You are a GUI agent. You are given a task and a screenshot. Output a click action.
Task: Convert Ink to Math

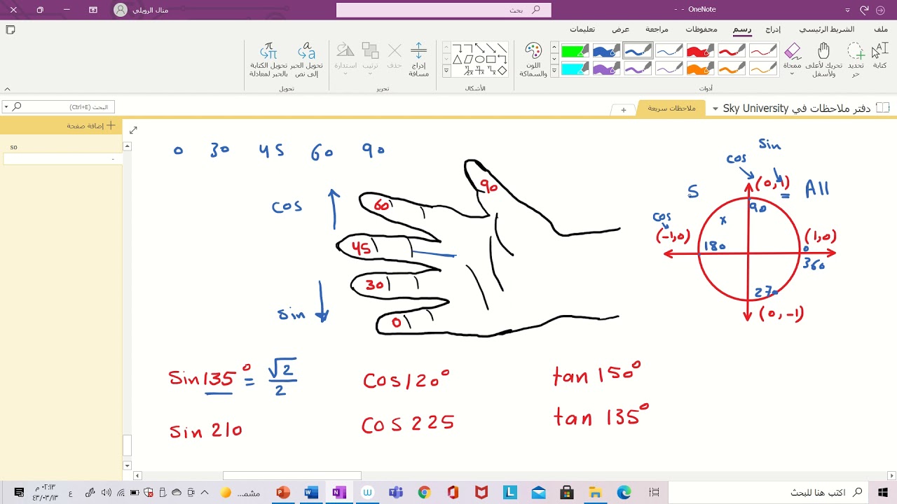point(268,59)
